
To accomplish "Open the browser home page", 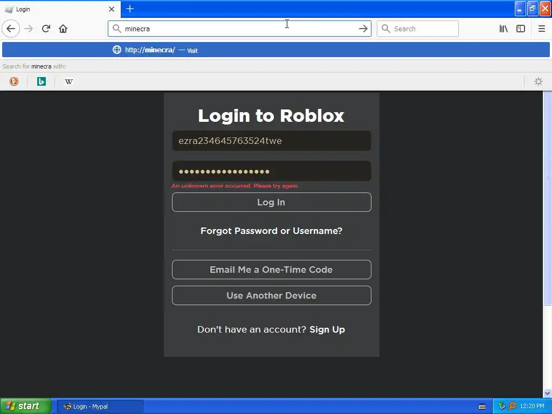I will (63, 29).
